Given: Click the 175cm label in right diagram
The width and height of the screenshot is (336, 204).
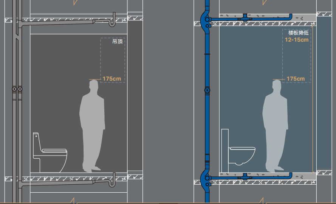Looking at the screenshot, I should coord(296,79).
